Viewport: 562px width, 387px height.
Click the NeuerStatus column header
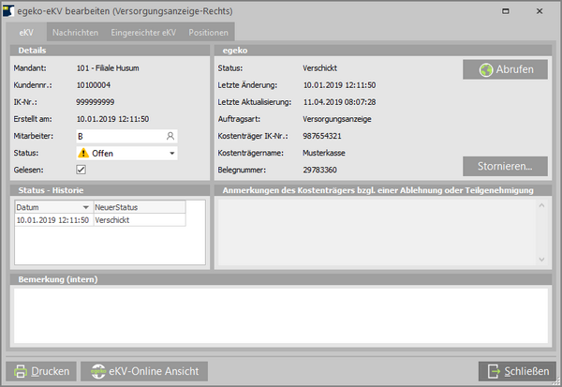coord(138,206)
